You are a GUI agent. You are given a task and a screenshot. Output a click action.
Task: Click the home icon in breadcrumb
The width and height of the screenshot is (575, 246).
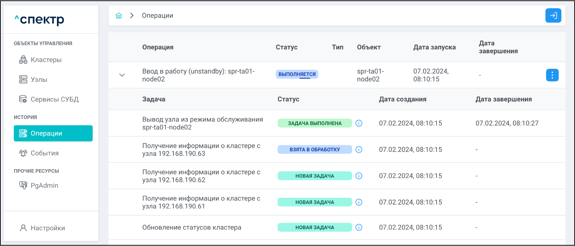119,16
